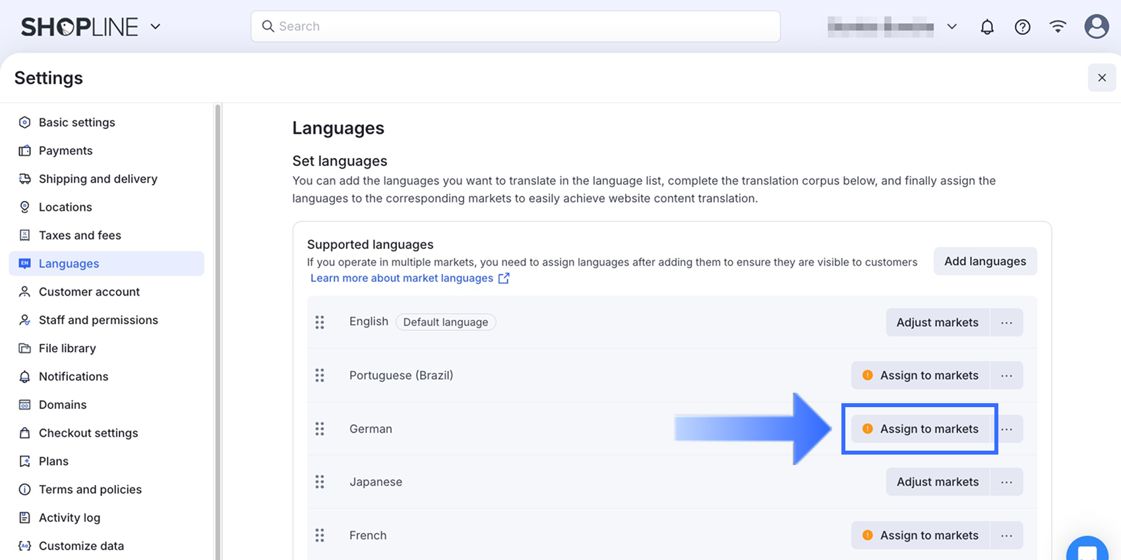Click the drag handle beside Japanese
Screen dimensions: 1121x560
coord(320,482)
